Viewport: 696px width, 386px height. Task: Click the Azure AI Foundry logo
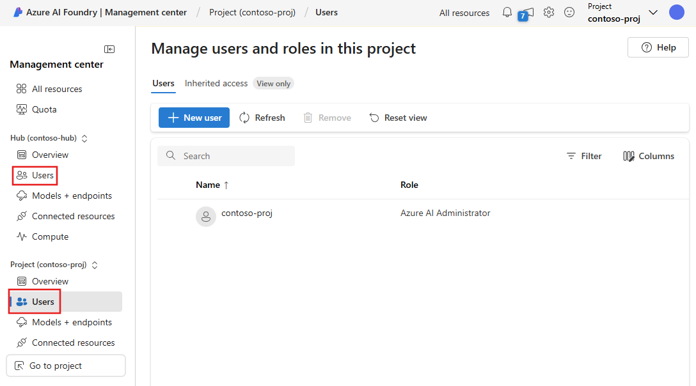[x=18, y=13]
